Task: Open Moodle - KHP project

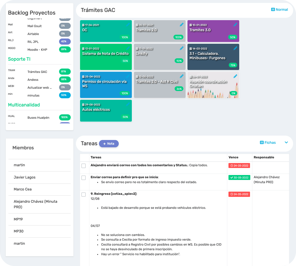Action: click(x=37, y=50)
